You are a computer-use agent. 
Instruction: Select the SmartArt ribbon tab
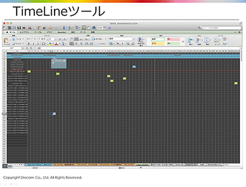[62, 32]
